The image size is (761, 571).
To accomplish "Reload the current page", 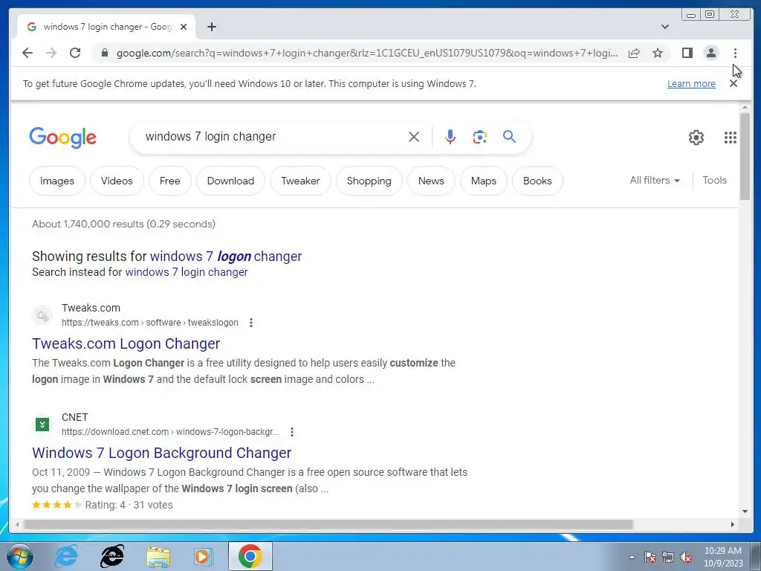I will 75,53.
